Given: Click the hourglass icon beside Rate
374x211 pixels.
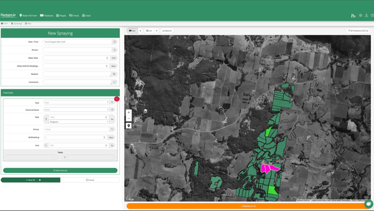Looking at the screenshot, I should coord(46,119).
